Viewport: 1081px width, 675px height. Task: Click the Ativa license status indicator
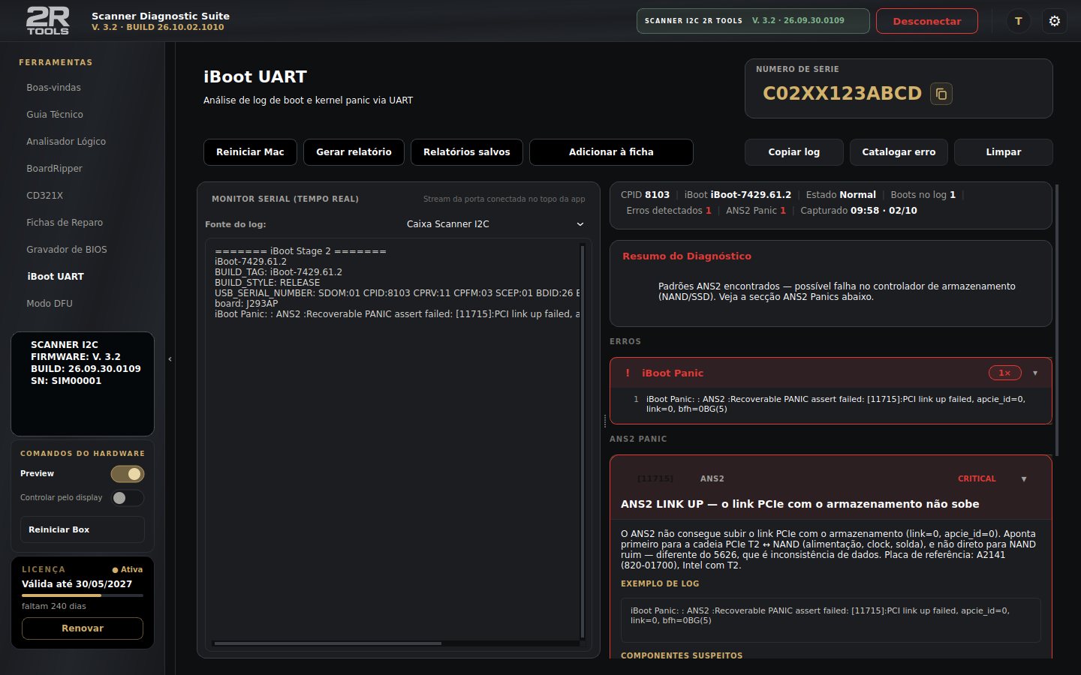(x=128, y=570)
